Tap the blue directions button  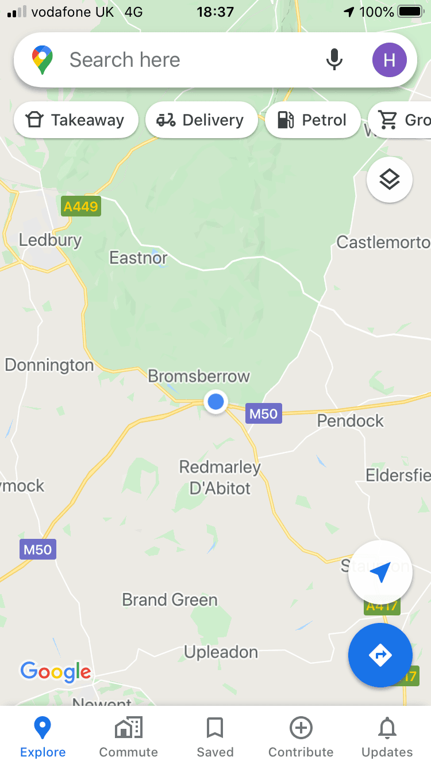click(x=380, y=655)
